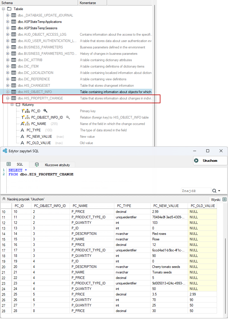This screenshot has width=228, height=321.
Task: Expand the dbo.AUD_USER_AUTHENTICATION_L... table node
Action: click(8, 41)
